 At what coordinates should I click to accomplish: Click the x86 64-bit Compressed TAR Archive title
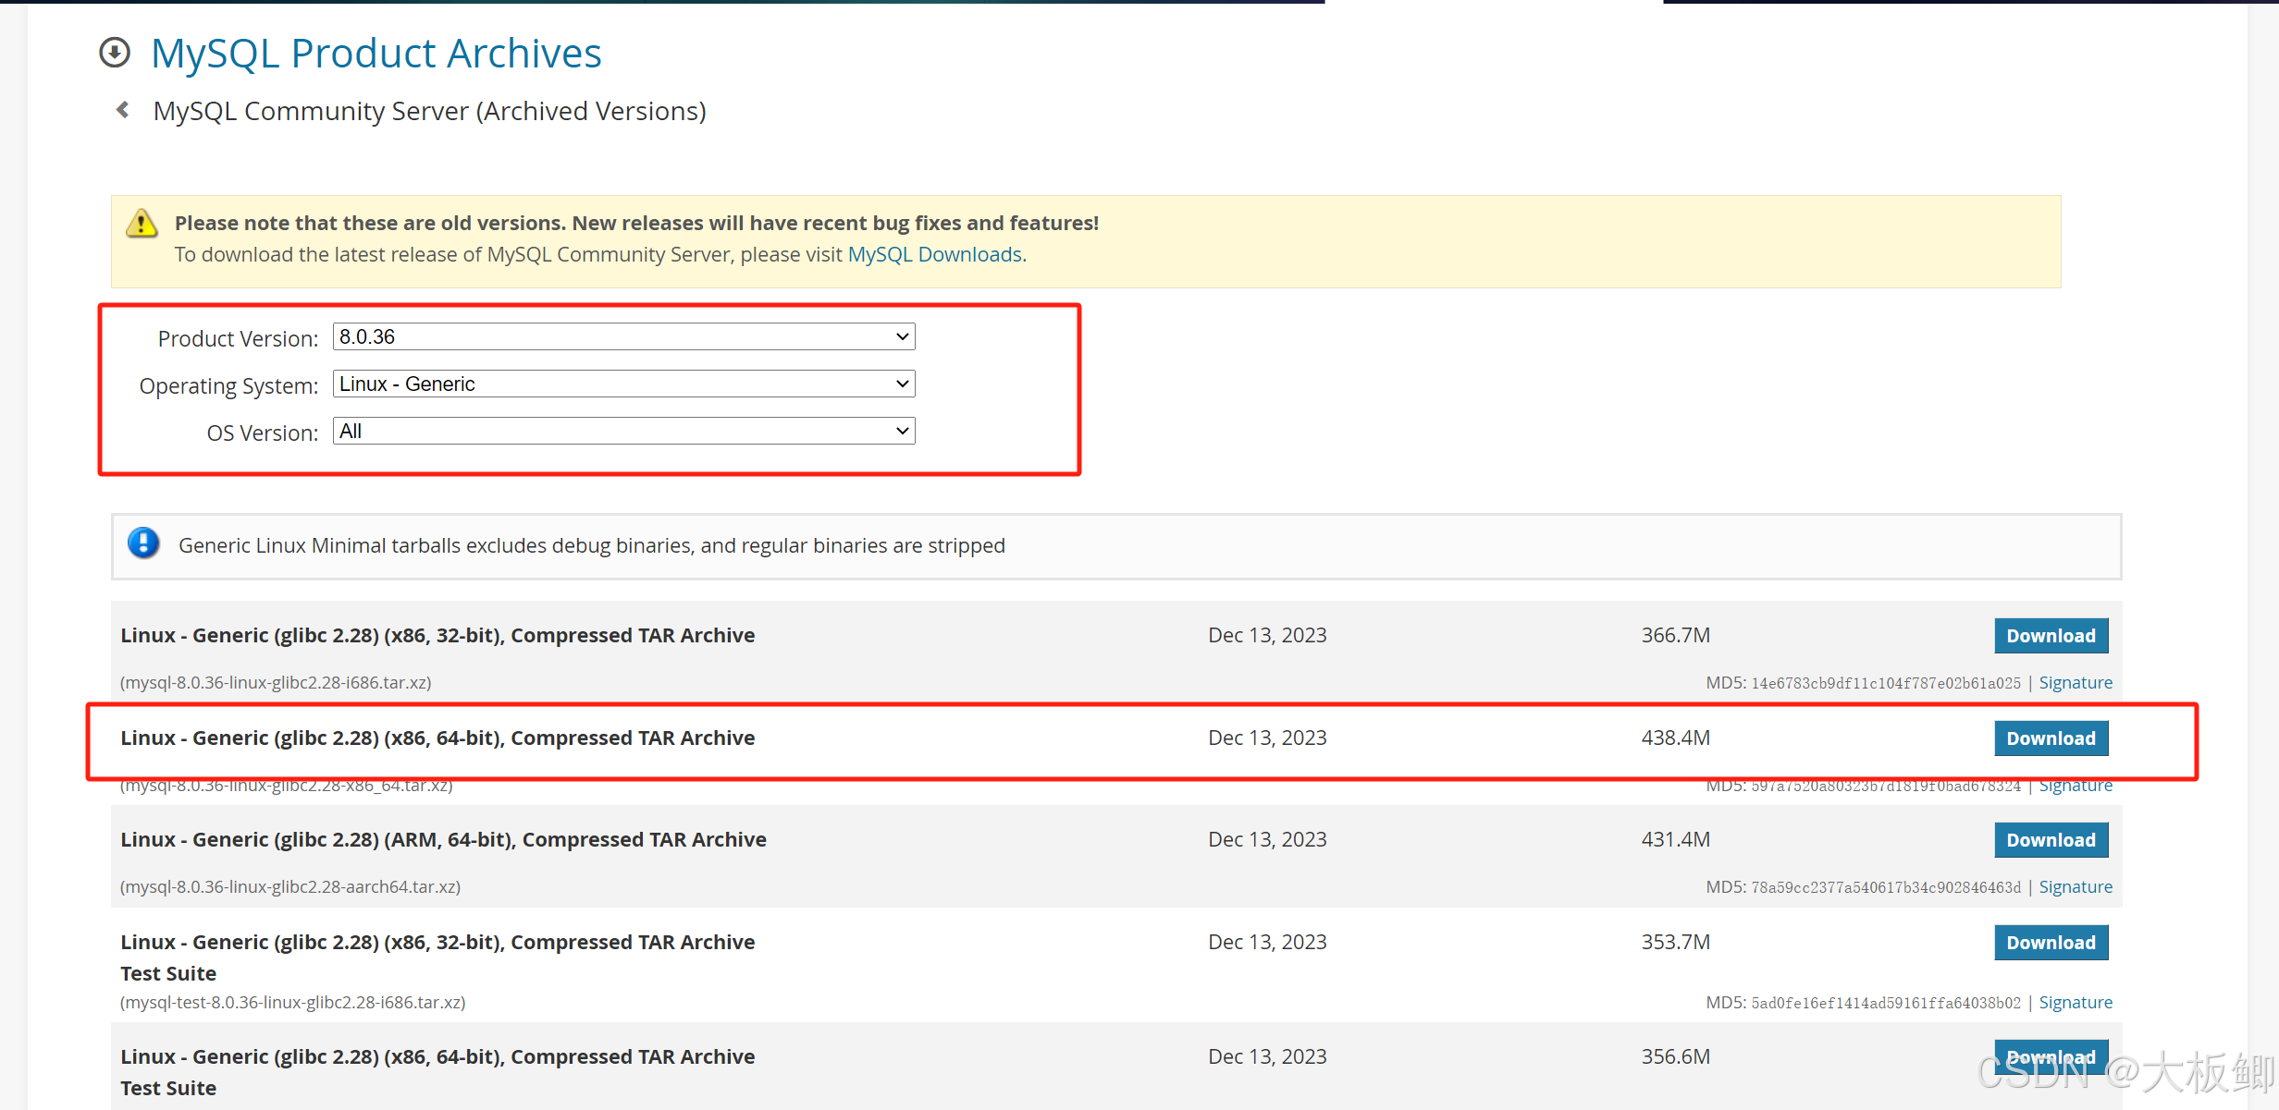tap(437, 738)
